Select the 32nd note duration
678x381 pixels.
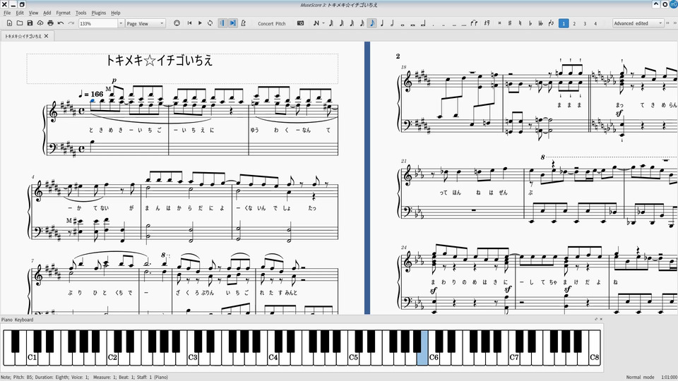click(x=352, y=23)
